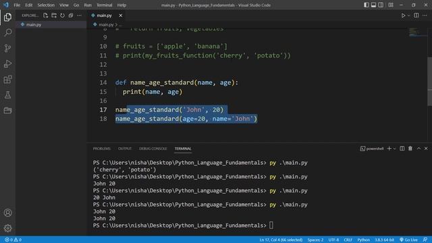Select Python 3.8.3 64-bit interpreter

[384, 240]
